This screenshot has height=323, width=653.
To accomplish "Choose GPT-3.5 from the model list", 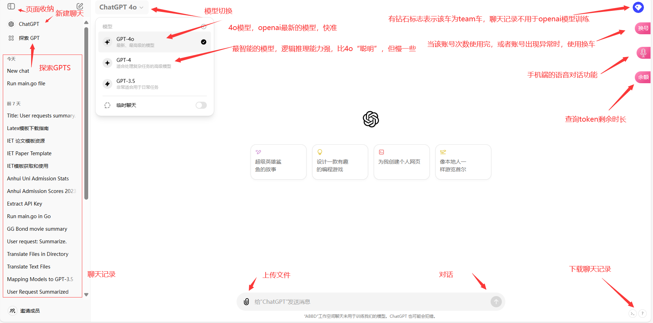I will click(154, 84).
